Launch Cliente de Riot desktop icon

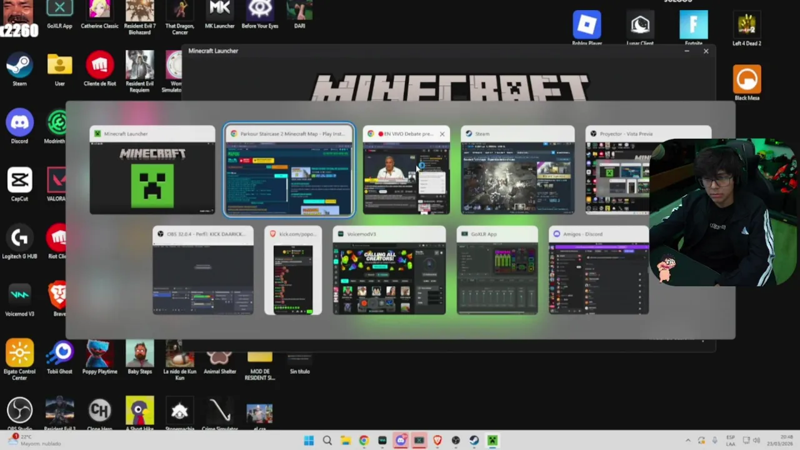click(99, 69)
